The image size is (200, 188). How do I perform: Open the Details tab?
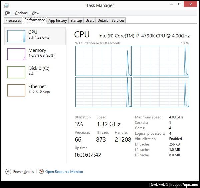103,20
